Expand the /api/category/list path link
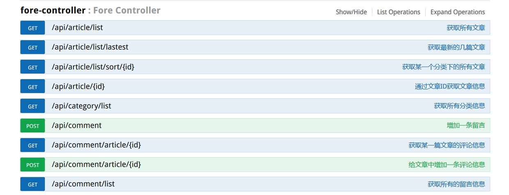Screen dimensions: 509x195 tap(81, 106)
